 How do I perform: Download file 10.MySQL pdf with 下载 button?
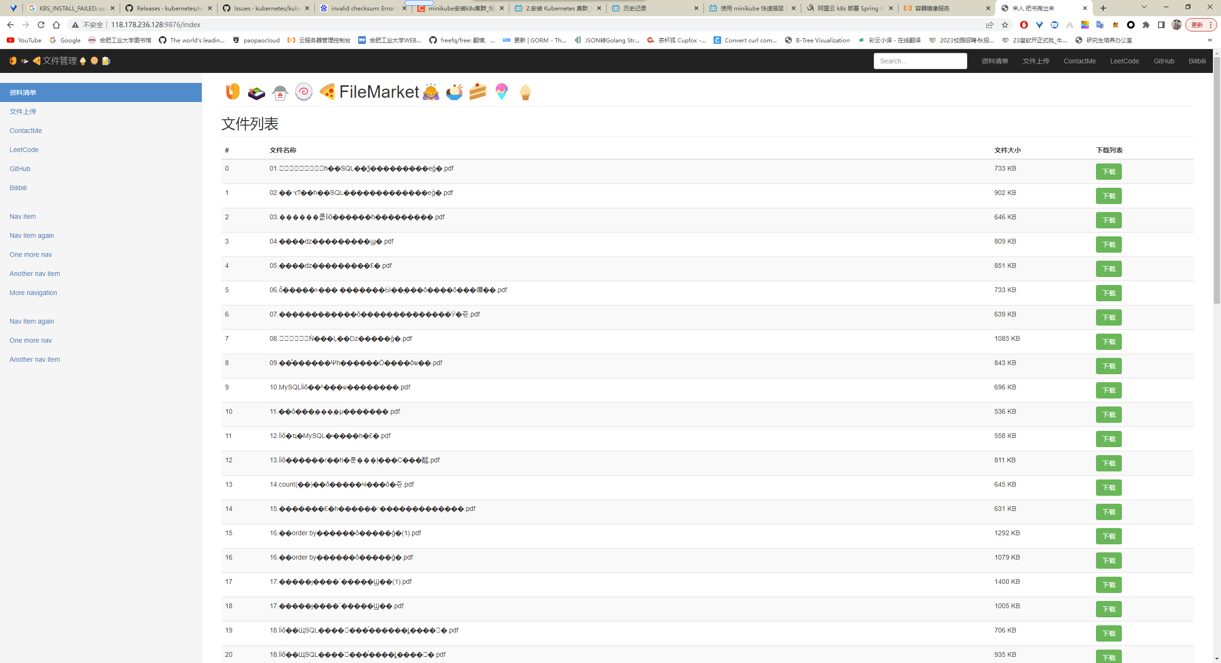point(1108,390)
